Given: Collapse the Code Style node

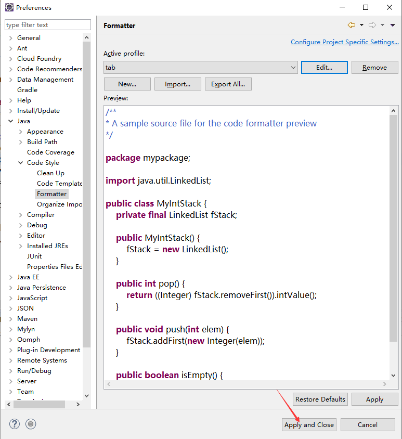Looking at the screenshot, I should point(20,163).
